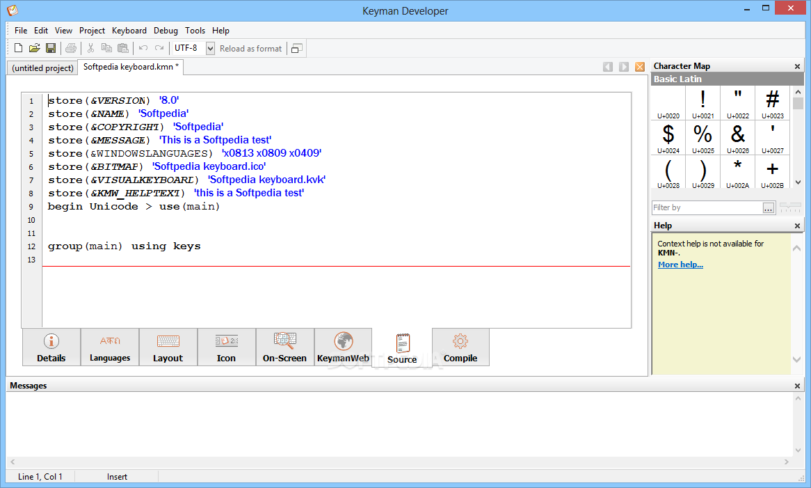Open the Keyboard menu
811x488 pixels.
pos(129,31)
